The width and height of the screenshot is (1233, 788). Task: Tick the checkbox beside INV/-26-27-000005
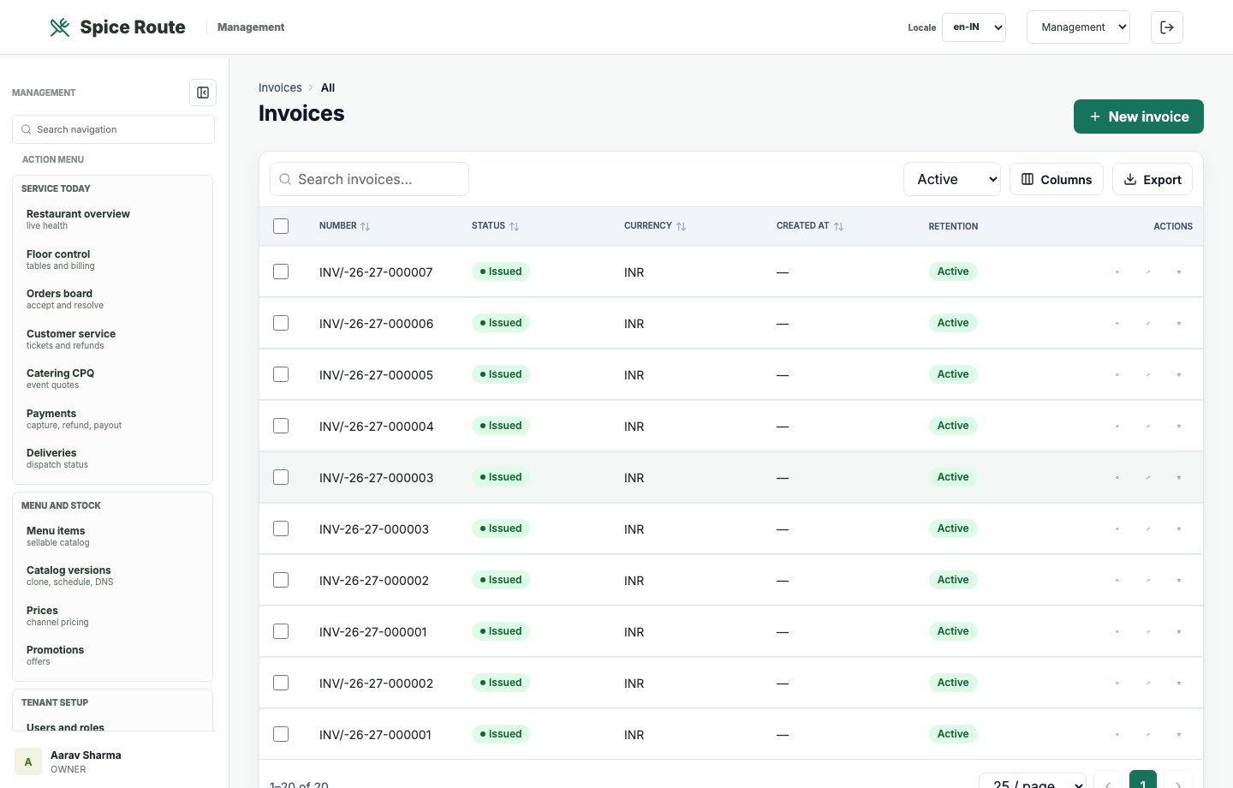click(x=281, y=374)
